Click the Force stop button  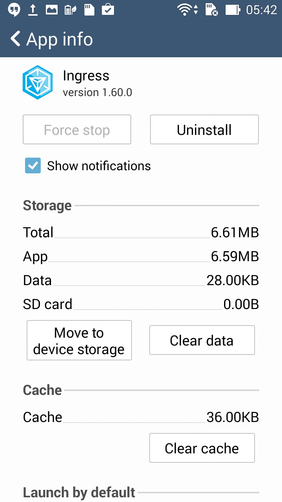tap(77, 129)
